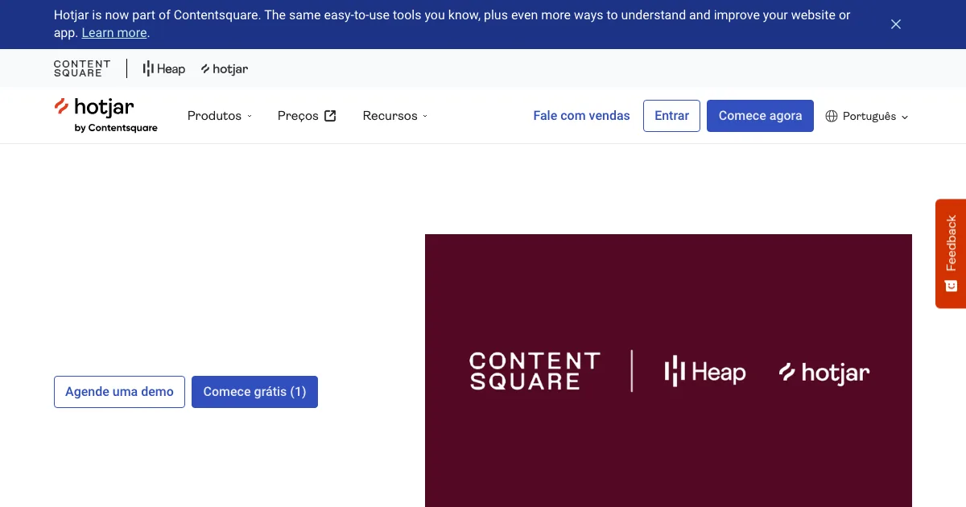Open the red Feedback side tab
The image size is (966, 507).
[951, 243]
